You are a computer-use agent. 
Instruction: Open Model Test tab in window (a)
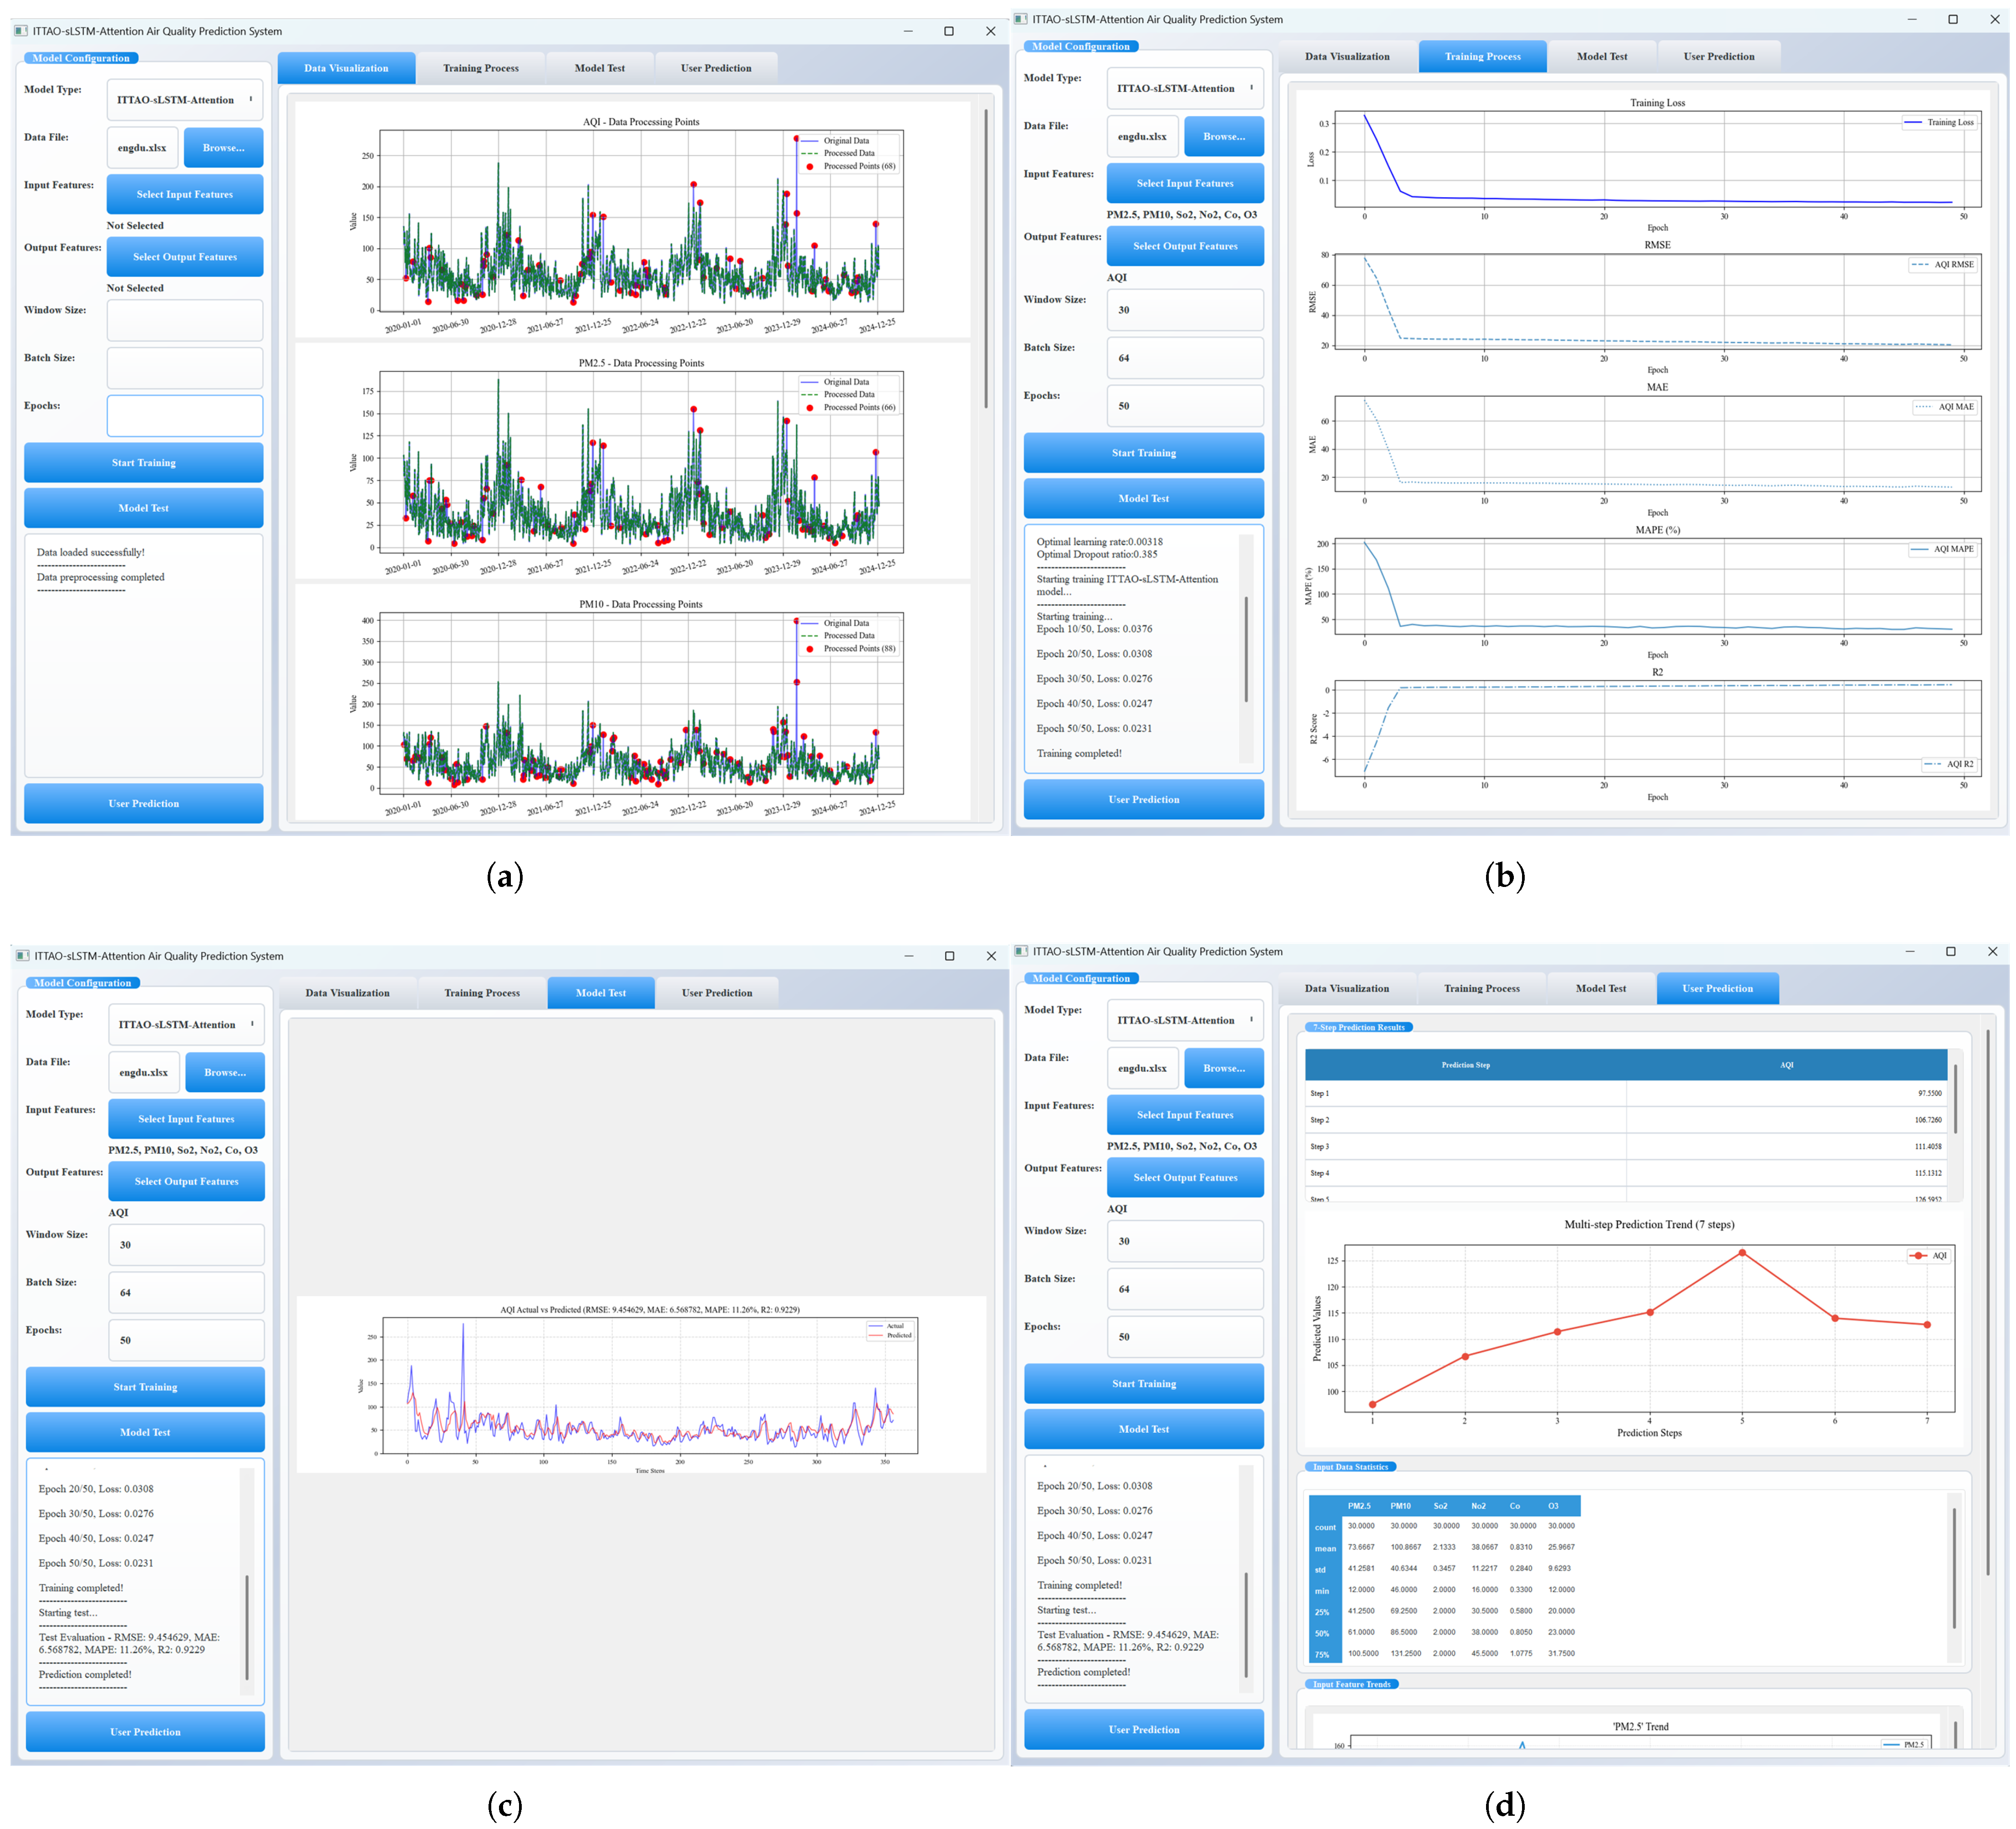tap(600, 68)
